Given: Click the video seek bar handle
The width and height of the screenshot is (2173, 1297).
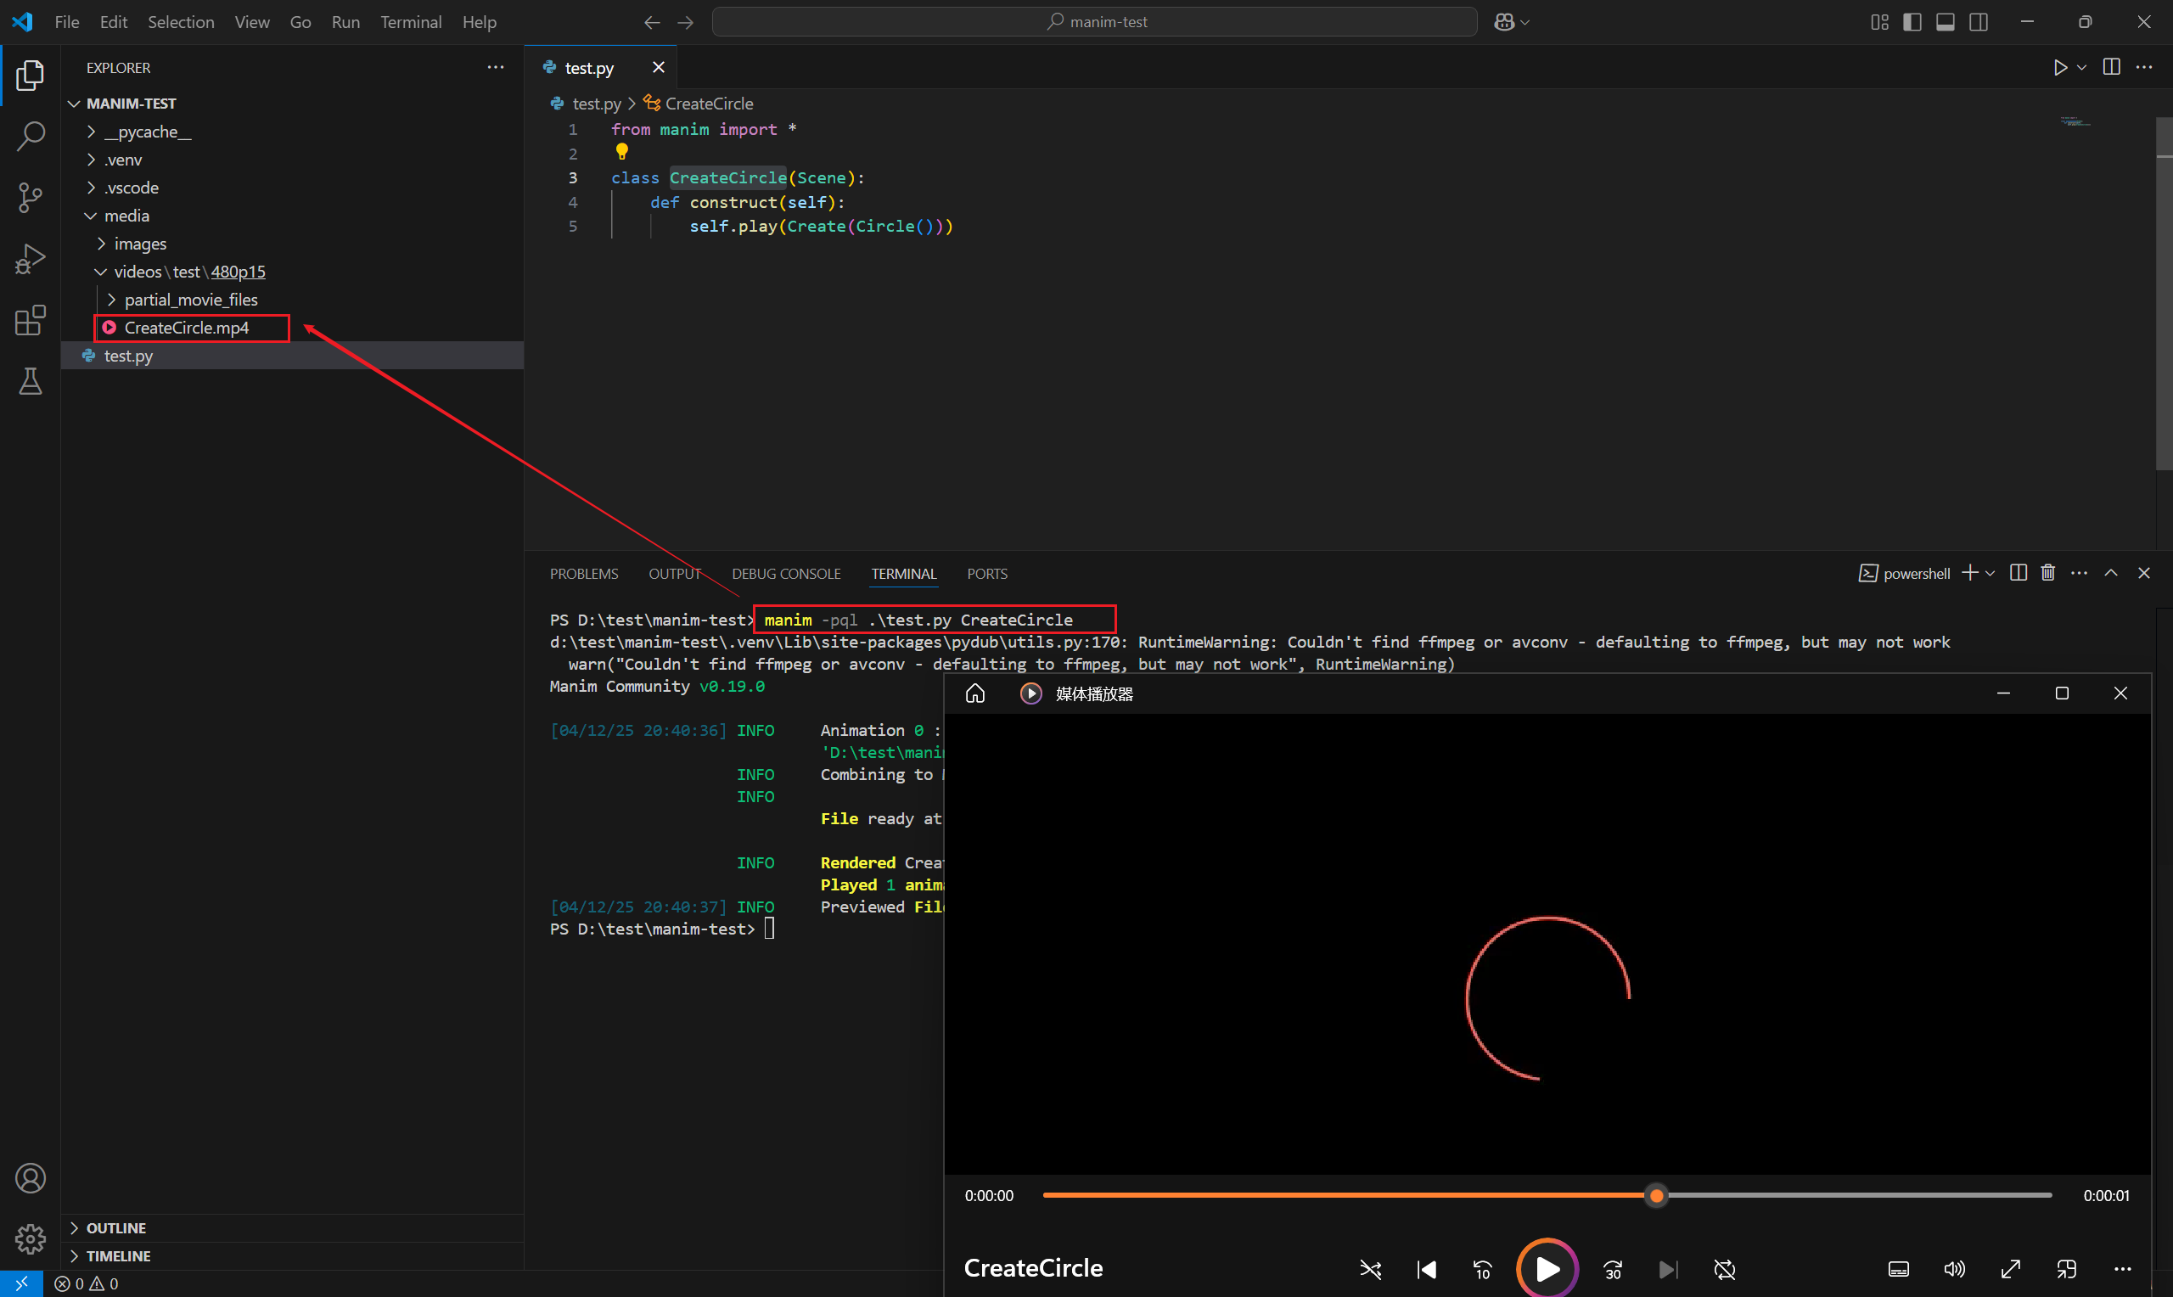Looking at the screenshot, I should coord(1656,1196).
